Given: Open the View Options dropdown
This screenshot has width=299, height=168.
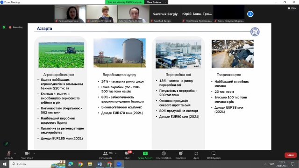Looking at the screenshot, I should [156, 2].
